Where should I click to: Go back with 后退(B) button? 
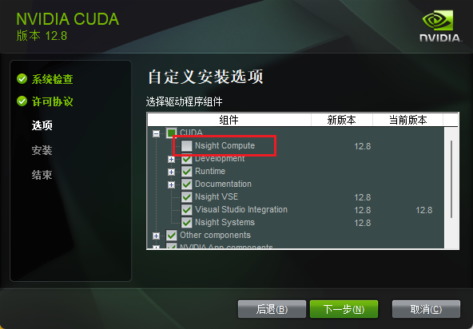coord(272,309)
